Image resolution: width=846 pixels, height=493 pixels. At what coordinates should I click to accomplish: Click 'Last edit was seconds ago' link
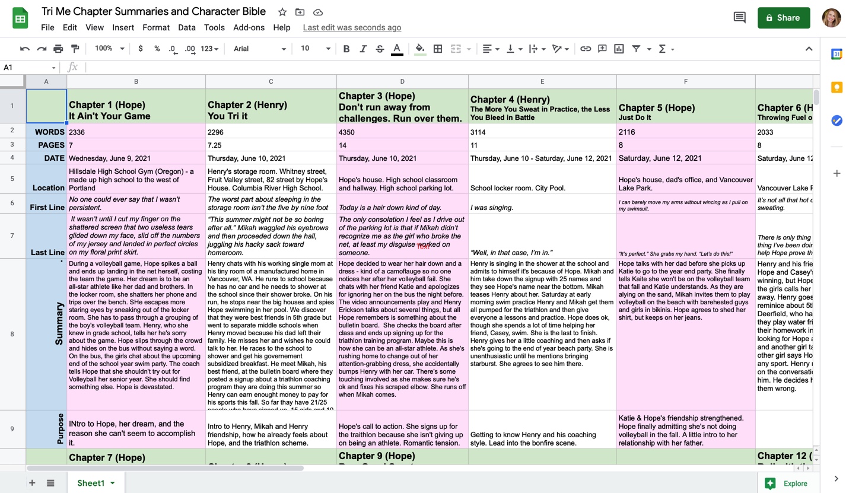click(x=352, y=27)
